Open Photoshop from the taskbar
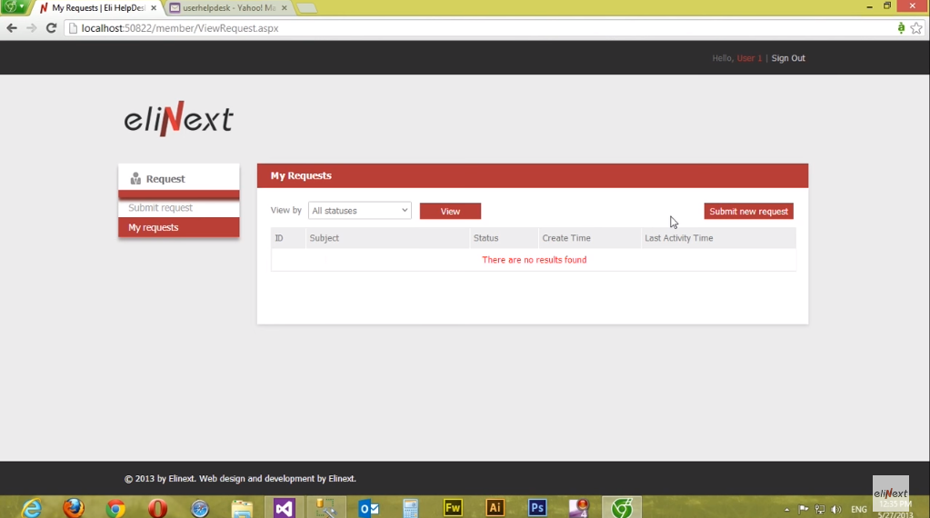 (x=537, y=508)
